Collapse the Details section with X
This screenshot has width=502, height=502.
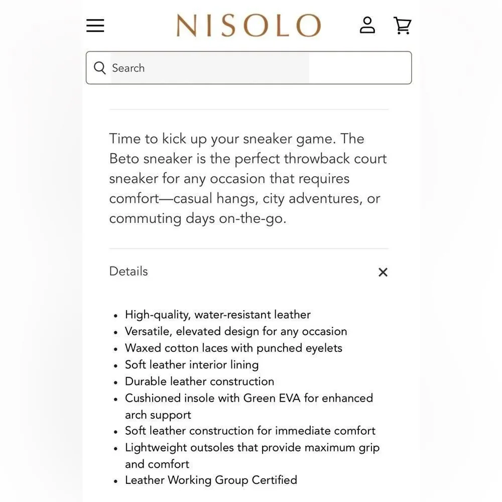383,272
